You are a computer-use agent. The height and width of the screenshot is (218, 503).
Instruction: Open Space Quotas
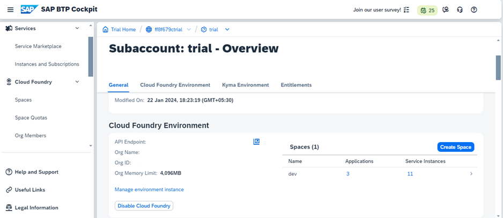(x=31, y=118)
